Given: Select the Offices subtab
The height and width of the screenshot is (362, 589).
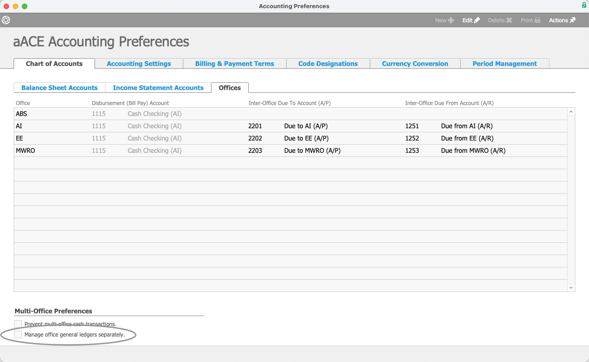Looking at the screenshot, I should pyautogui.click(x=230, y=88).
